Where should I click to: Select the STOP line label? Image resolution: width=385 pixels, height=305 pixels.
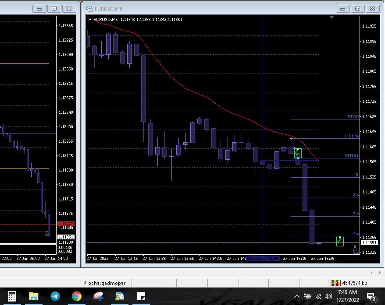tap(353, 116)
